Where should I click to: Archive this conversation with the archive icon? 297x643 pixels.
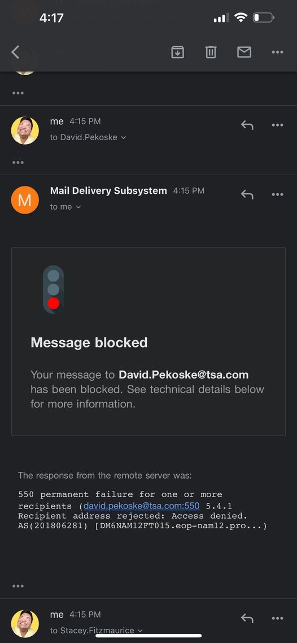click(177, 52)
